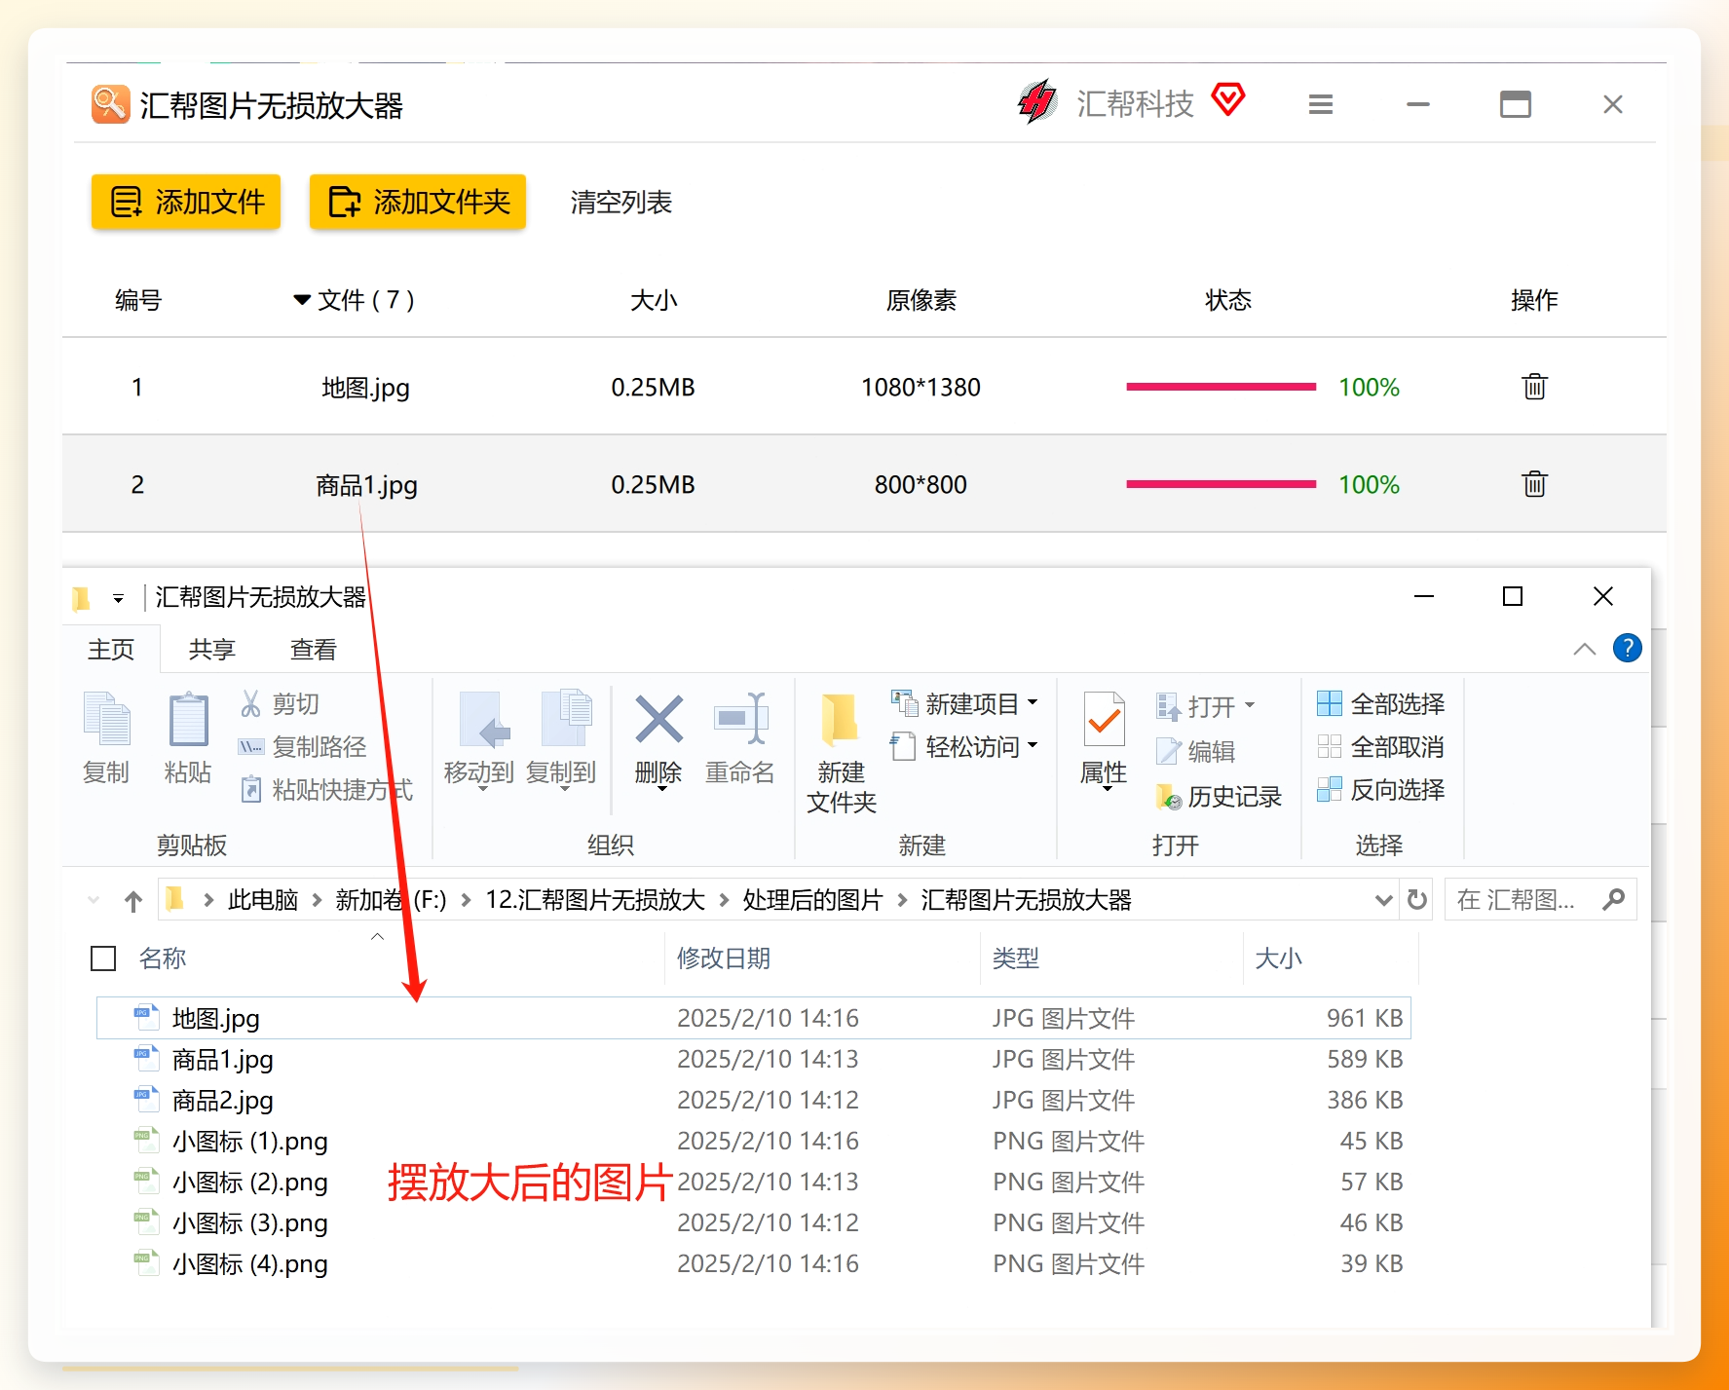Collapse the ribbon with the chevron
The height and width of the screenshot is (1390, 1729).
pos(1585,649)
